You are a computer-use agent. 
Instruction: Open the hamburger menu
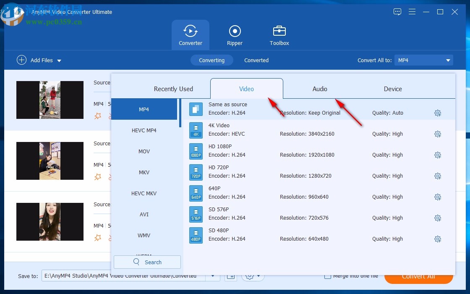(412, 12)
